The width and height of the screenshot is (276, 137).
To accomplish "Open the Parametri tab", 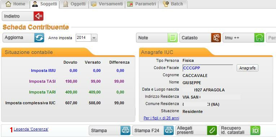I will pyautogui.click(x=141, y=4).
